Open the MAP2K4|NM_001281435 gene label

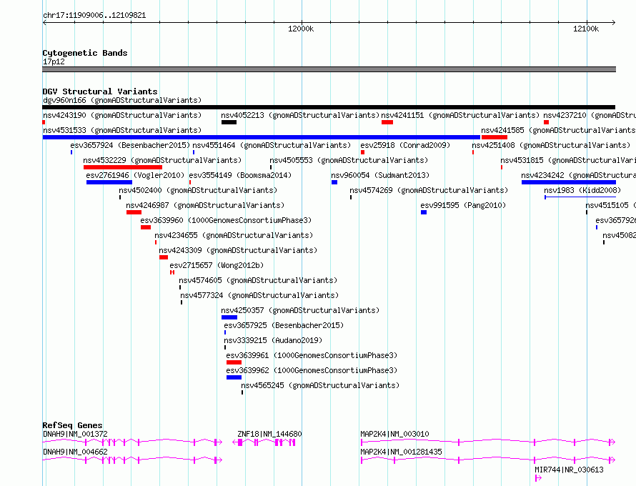401,452
